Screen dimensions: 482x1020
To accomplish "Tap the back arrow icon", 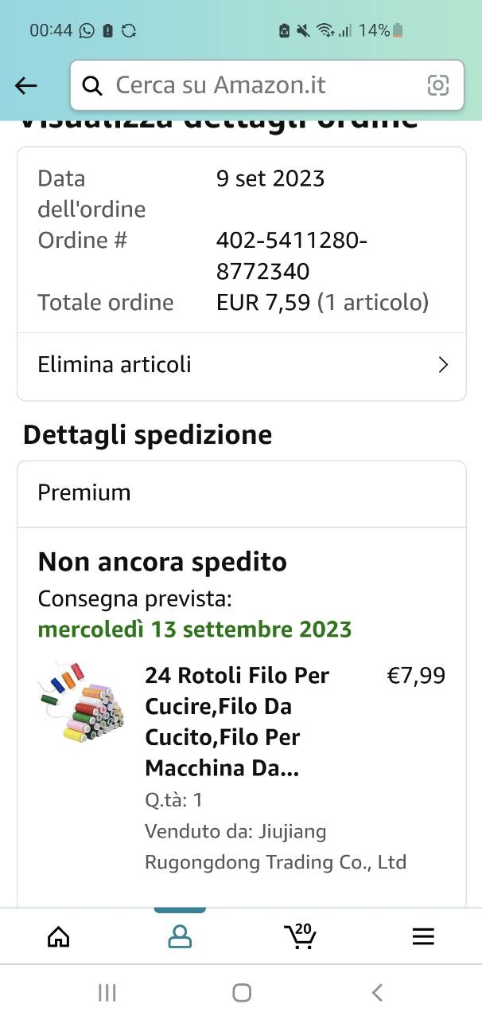I will [x=26, y=86].
